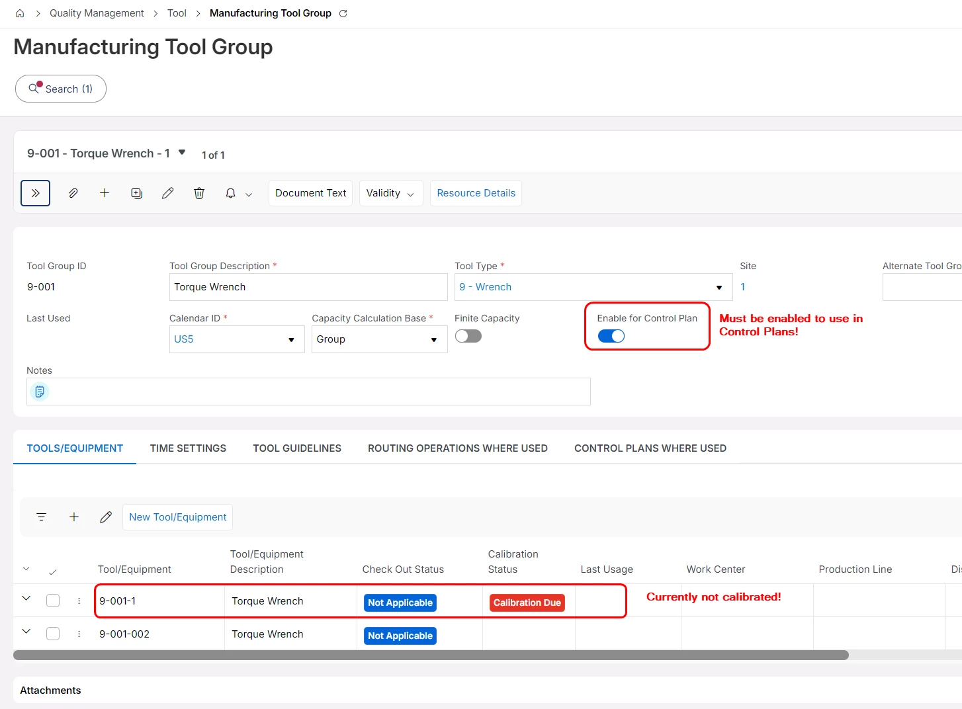962x709 pixels.
Task: Click the notification bell icon
Action: pos(230,193)
